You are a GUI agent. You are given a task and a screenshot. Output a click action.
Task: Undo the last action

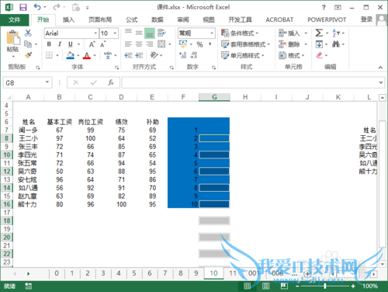click(x=37, y=7)
